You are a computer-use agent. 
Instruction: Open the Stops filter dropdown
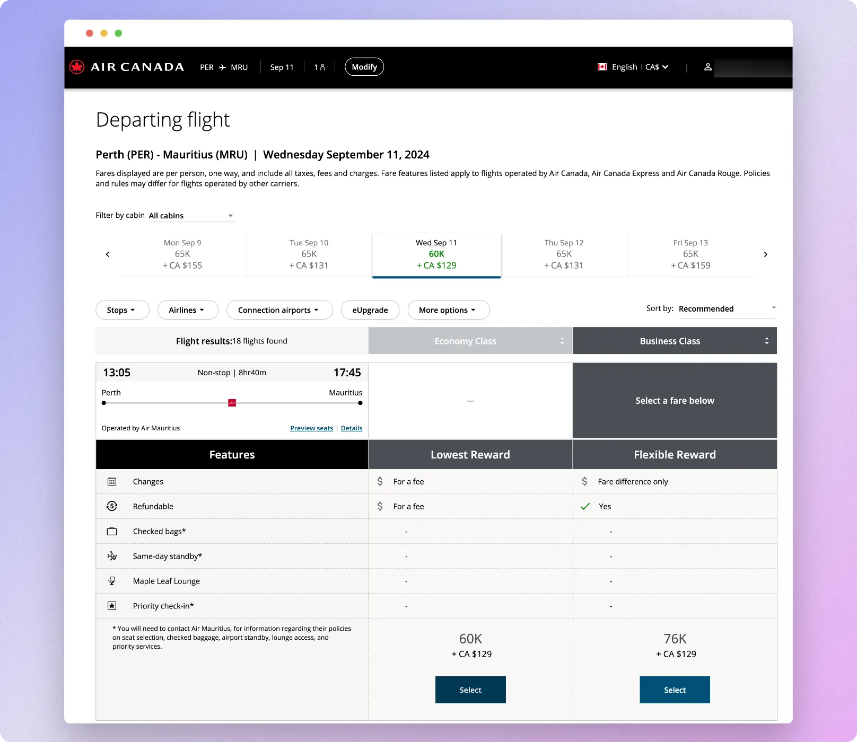click(x=123, y=310)
